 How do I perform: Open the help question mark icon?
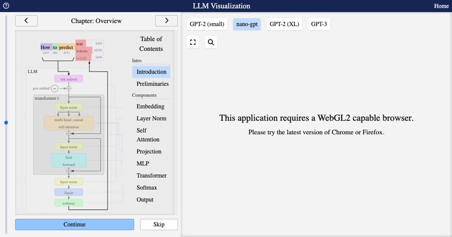(x=6, y=6)
